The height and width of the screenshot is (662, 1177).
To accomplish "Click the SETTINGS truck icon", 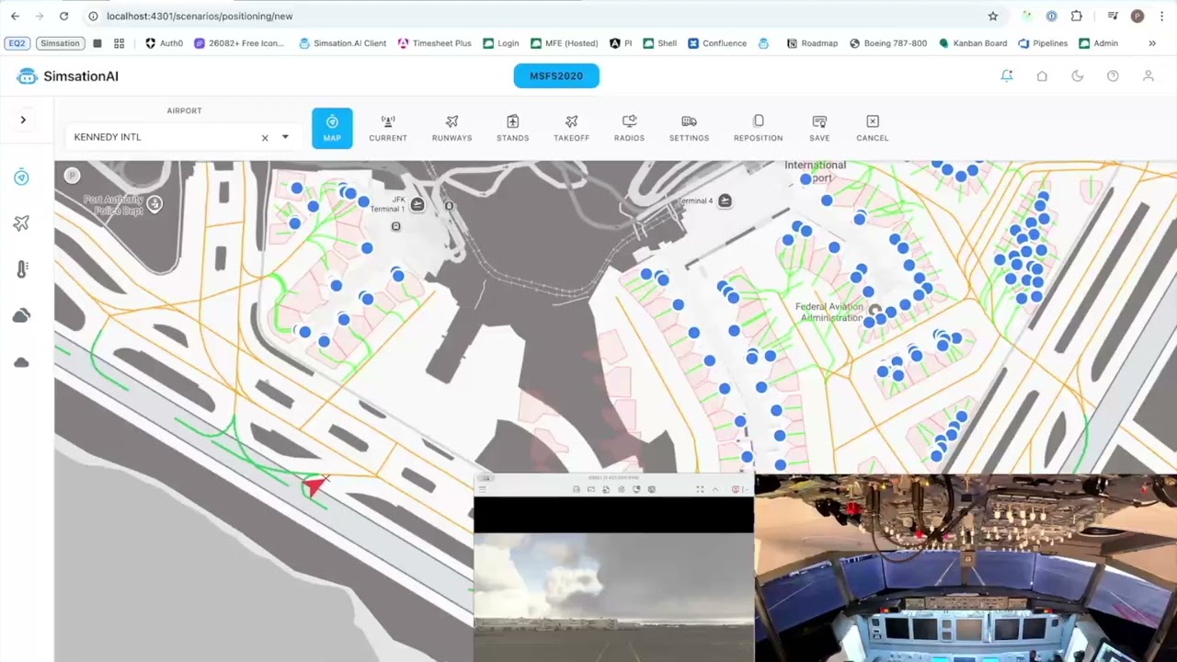I will 689,121.
